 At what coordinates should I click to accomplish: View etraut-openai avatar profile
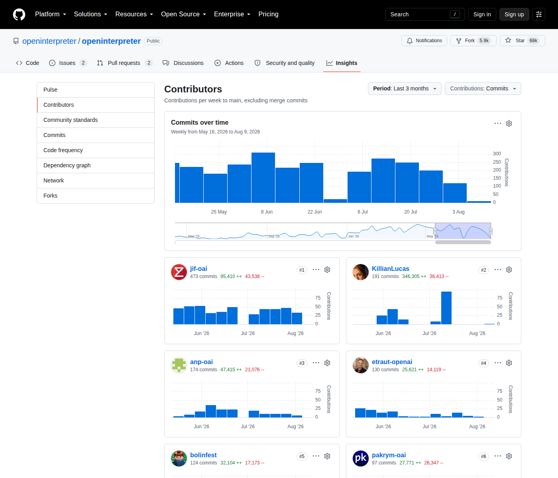[x=361, y=365]
